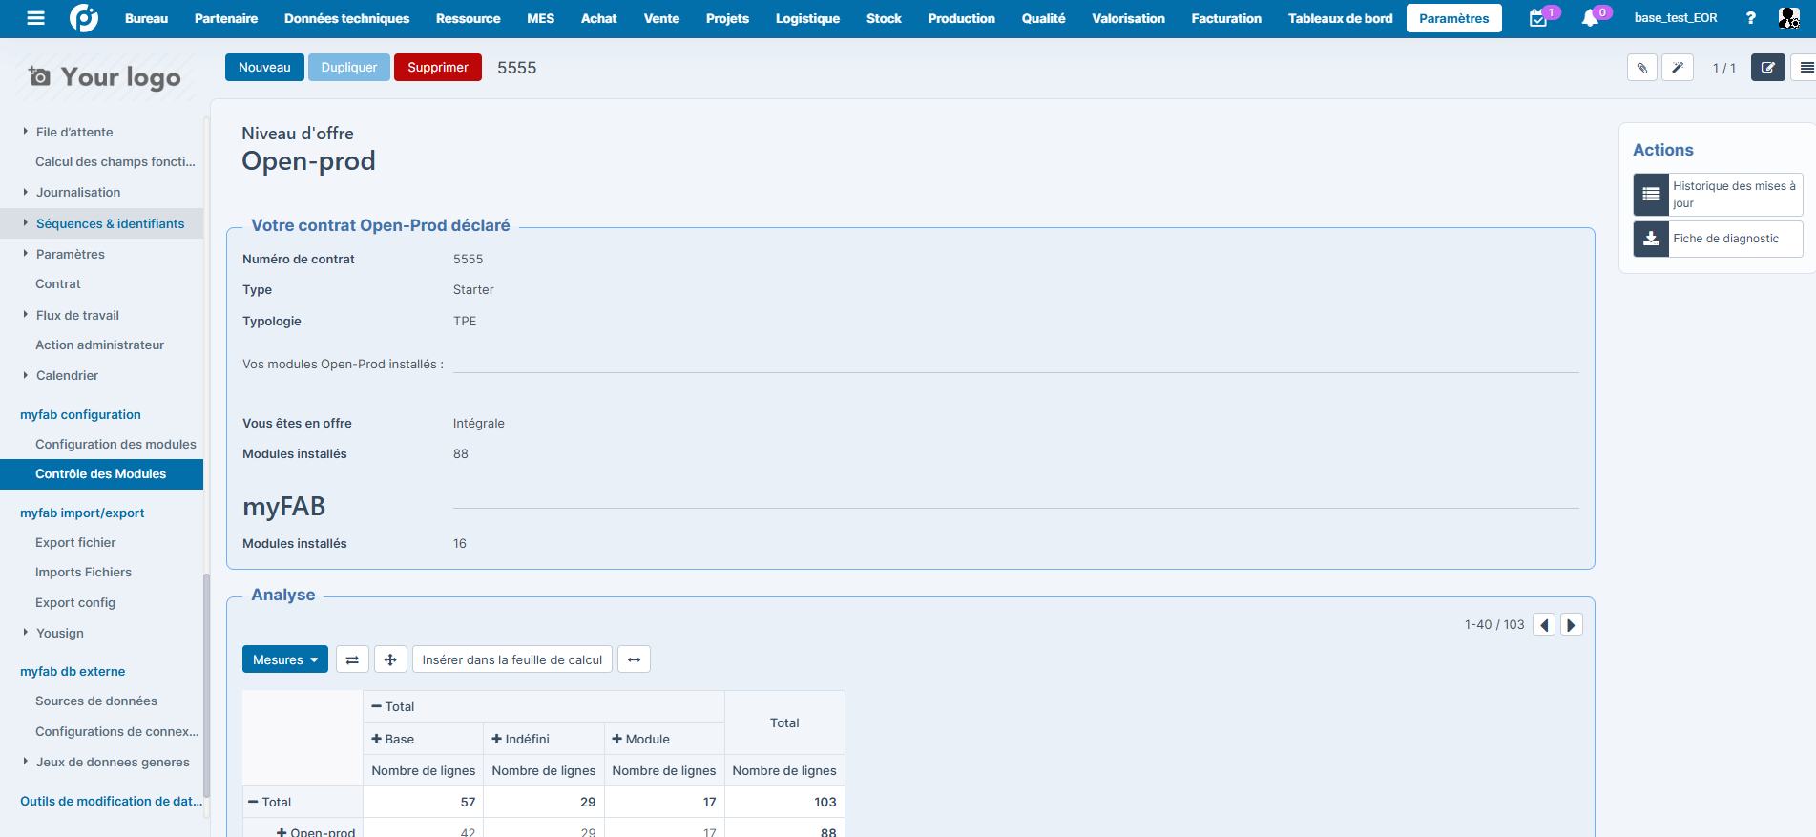Open Configuration des modules in sidebar

click(115, 444)
